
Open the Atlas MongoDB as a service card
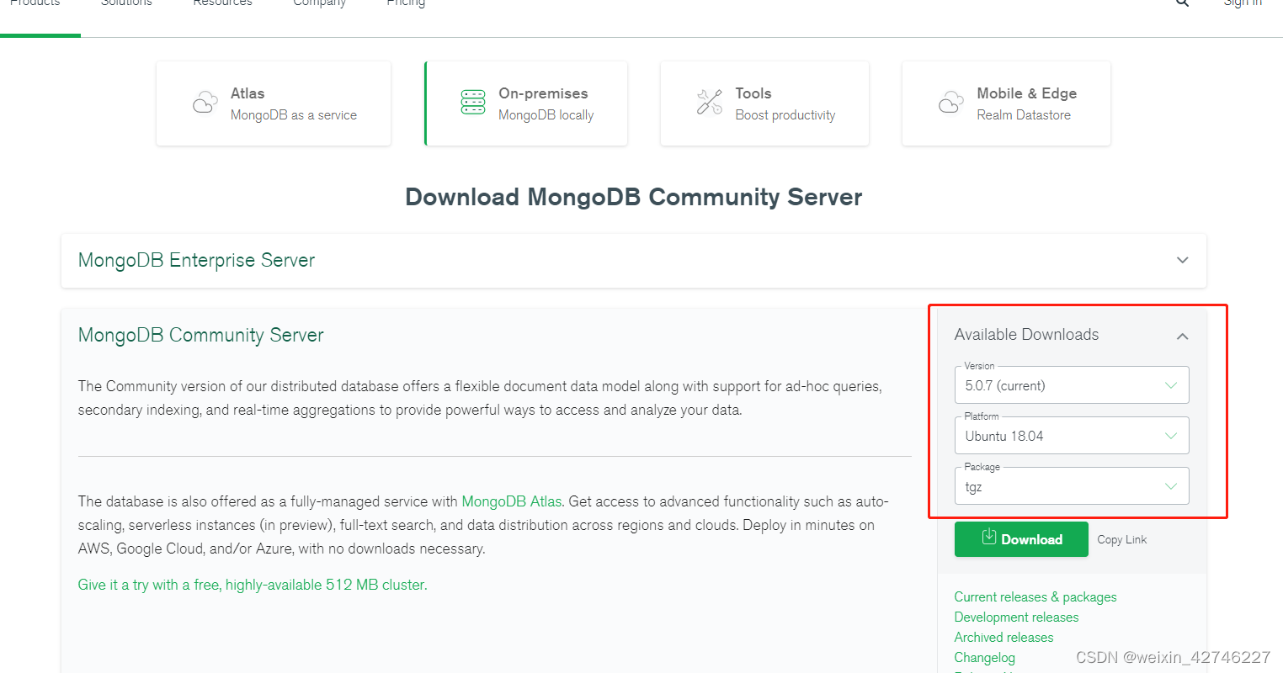point(274,103)
